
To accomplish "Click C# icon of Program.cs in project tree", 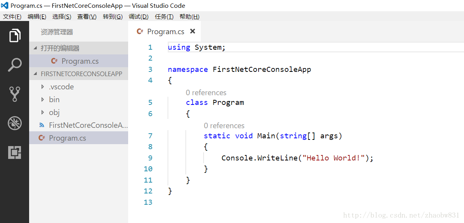I will pyautogui.click(x=42, y=138).
